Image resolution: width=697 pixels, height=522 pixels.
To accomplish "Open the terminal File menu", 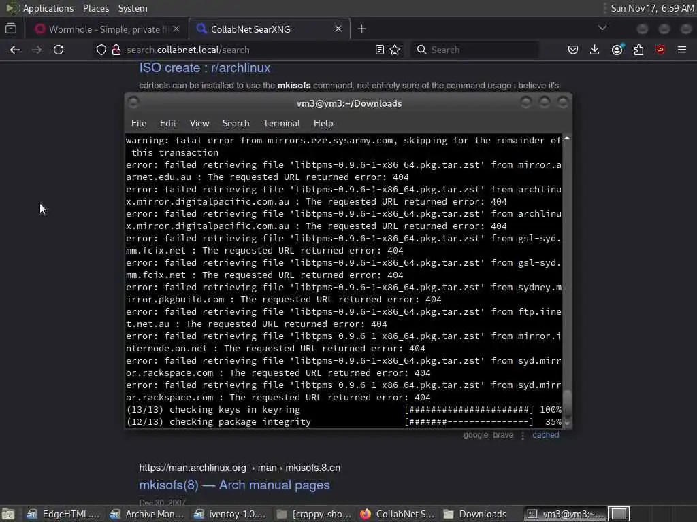I will [x=139, y=124].
